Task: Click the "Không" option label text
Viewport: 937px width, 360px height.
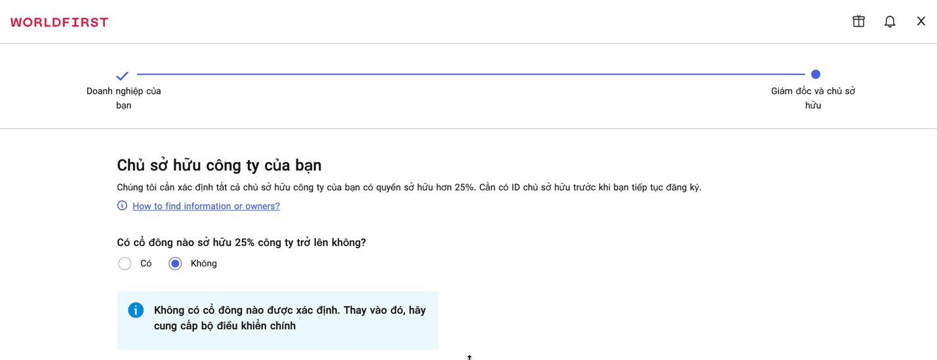Action: click(x=204, y=264)
